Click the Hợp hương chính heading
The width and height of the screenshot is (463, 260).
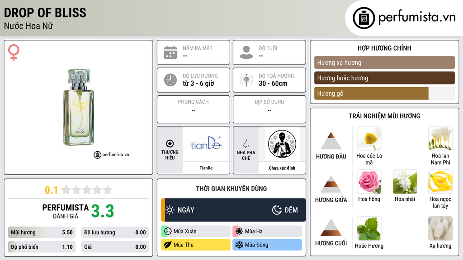click(x=384, y=48)
